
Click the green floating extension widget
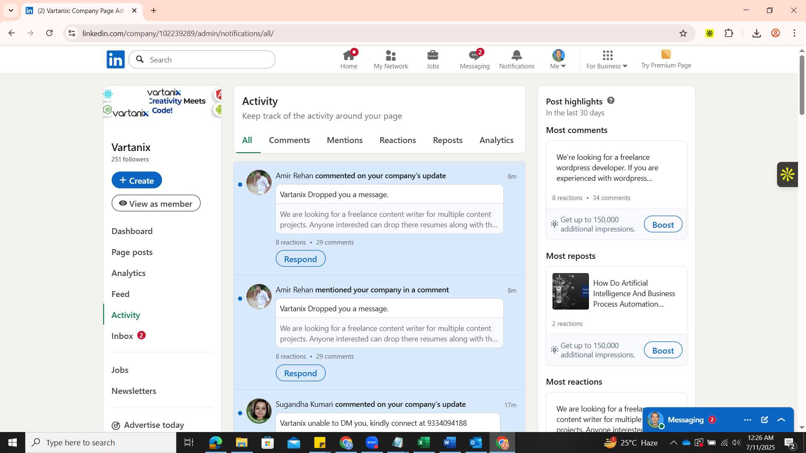tap(787, 174)
